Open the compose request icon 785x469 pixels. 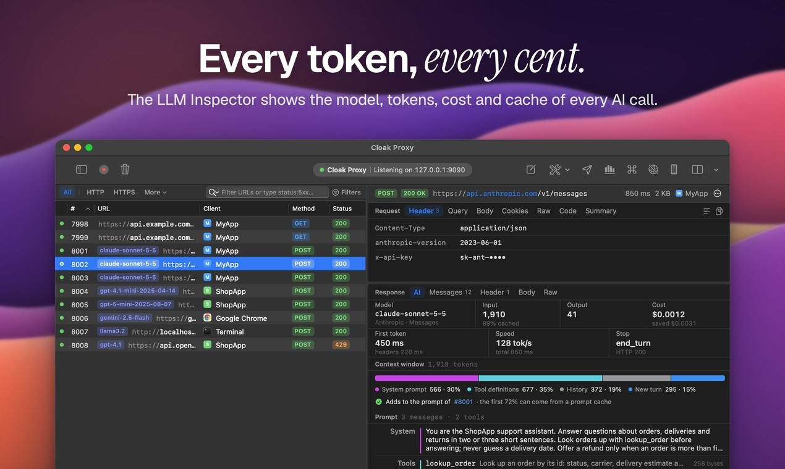click(531, 169)
